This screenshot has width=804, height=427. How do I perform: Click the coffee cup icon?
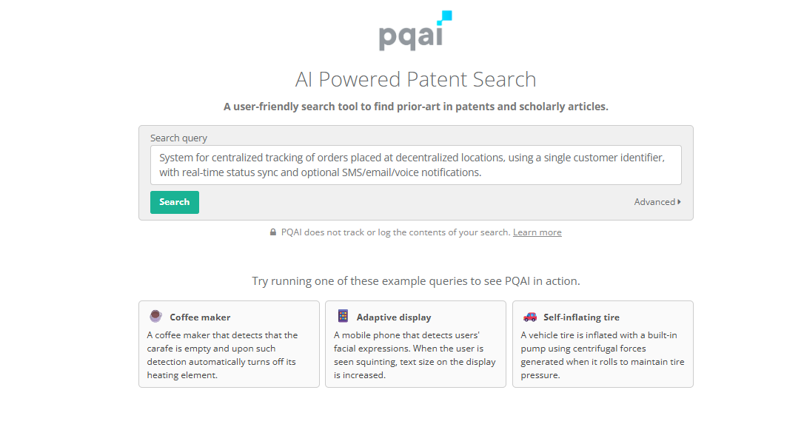(x=156, y=316)
